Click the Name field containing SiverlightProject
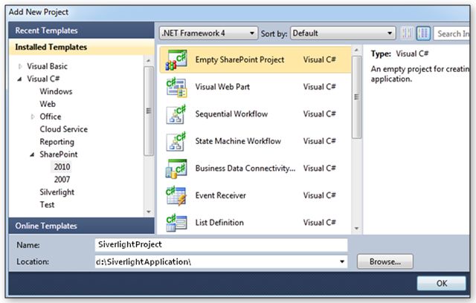 tap(221, 245)
